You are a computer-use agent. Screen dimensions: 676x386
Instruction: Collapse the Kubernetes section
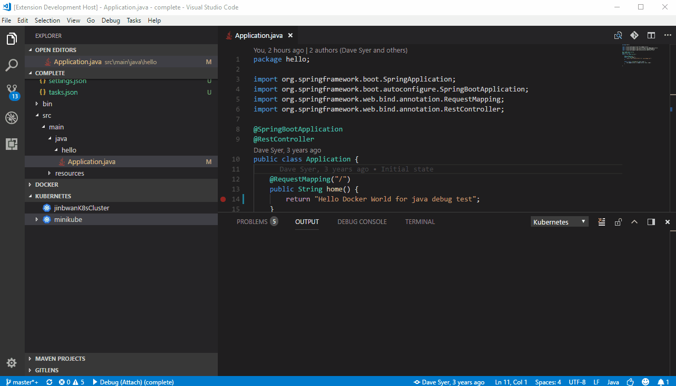point(121,196)
